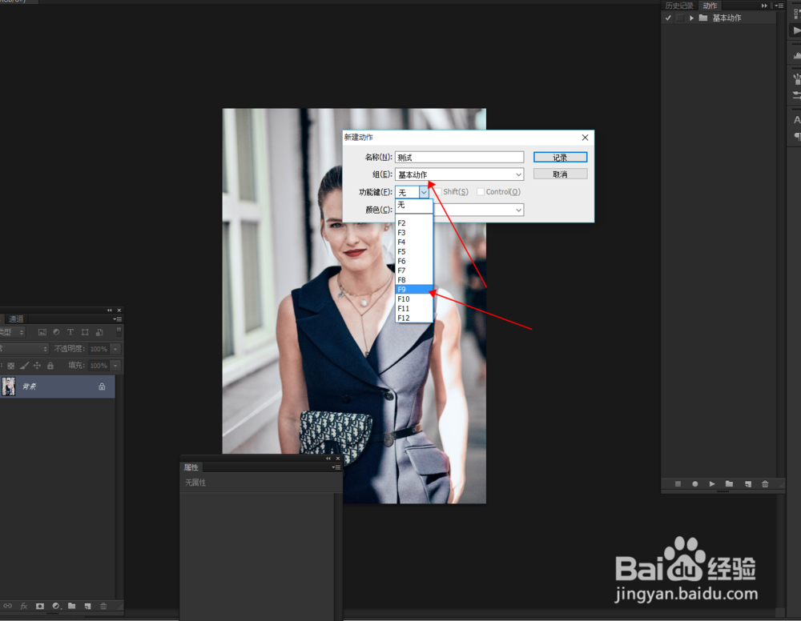Screen dimensions: 801x621
Task: Open the Layers panel flyout menu
Action: point(118,319)
